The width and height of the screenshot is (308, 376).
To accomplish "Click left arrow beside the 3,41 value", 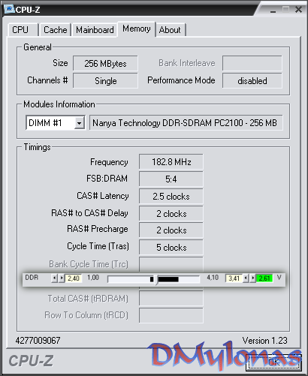I will pos(246,278).
